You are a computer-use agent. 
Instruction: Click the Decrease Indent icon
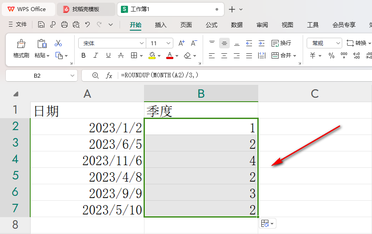[249, 43]
